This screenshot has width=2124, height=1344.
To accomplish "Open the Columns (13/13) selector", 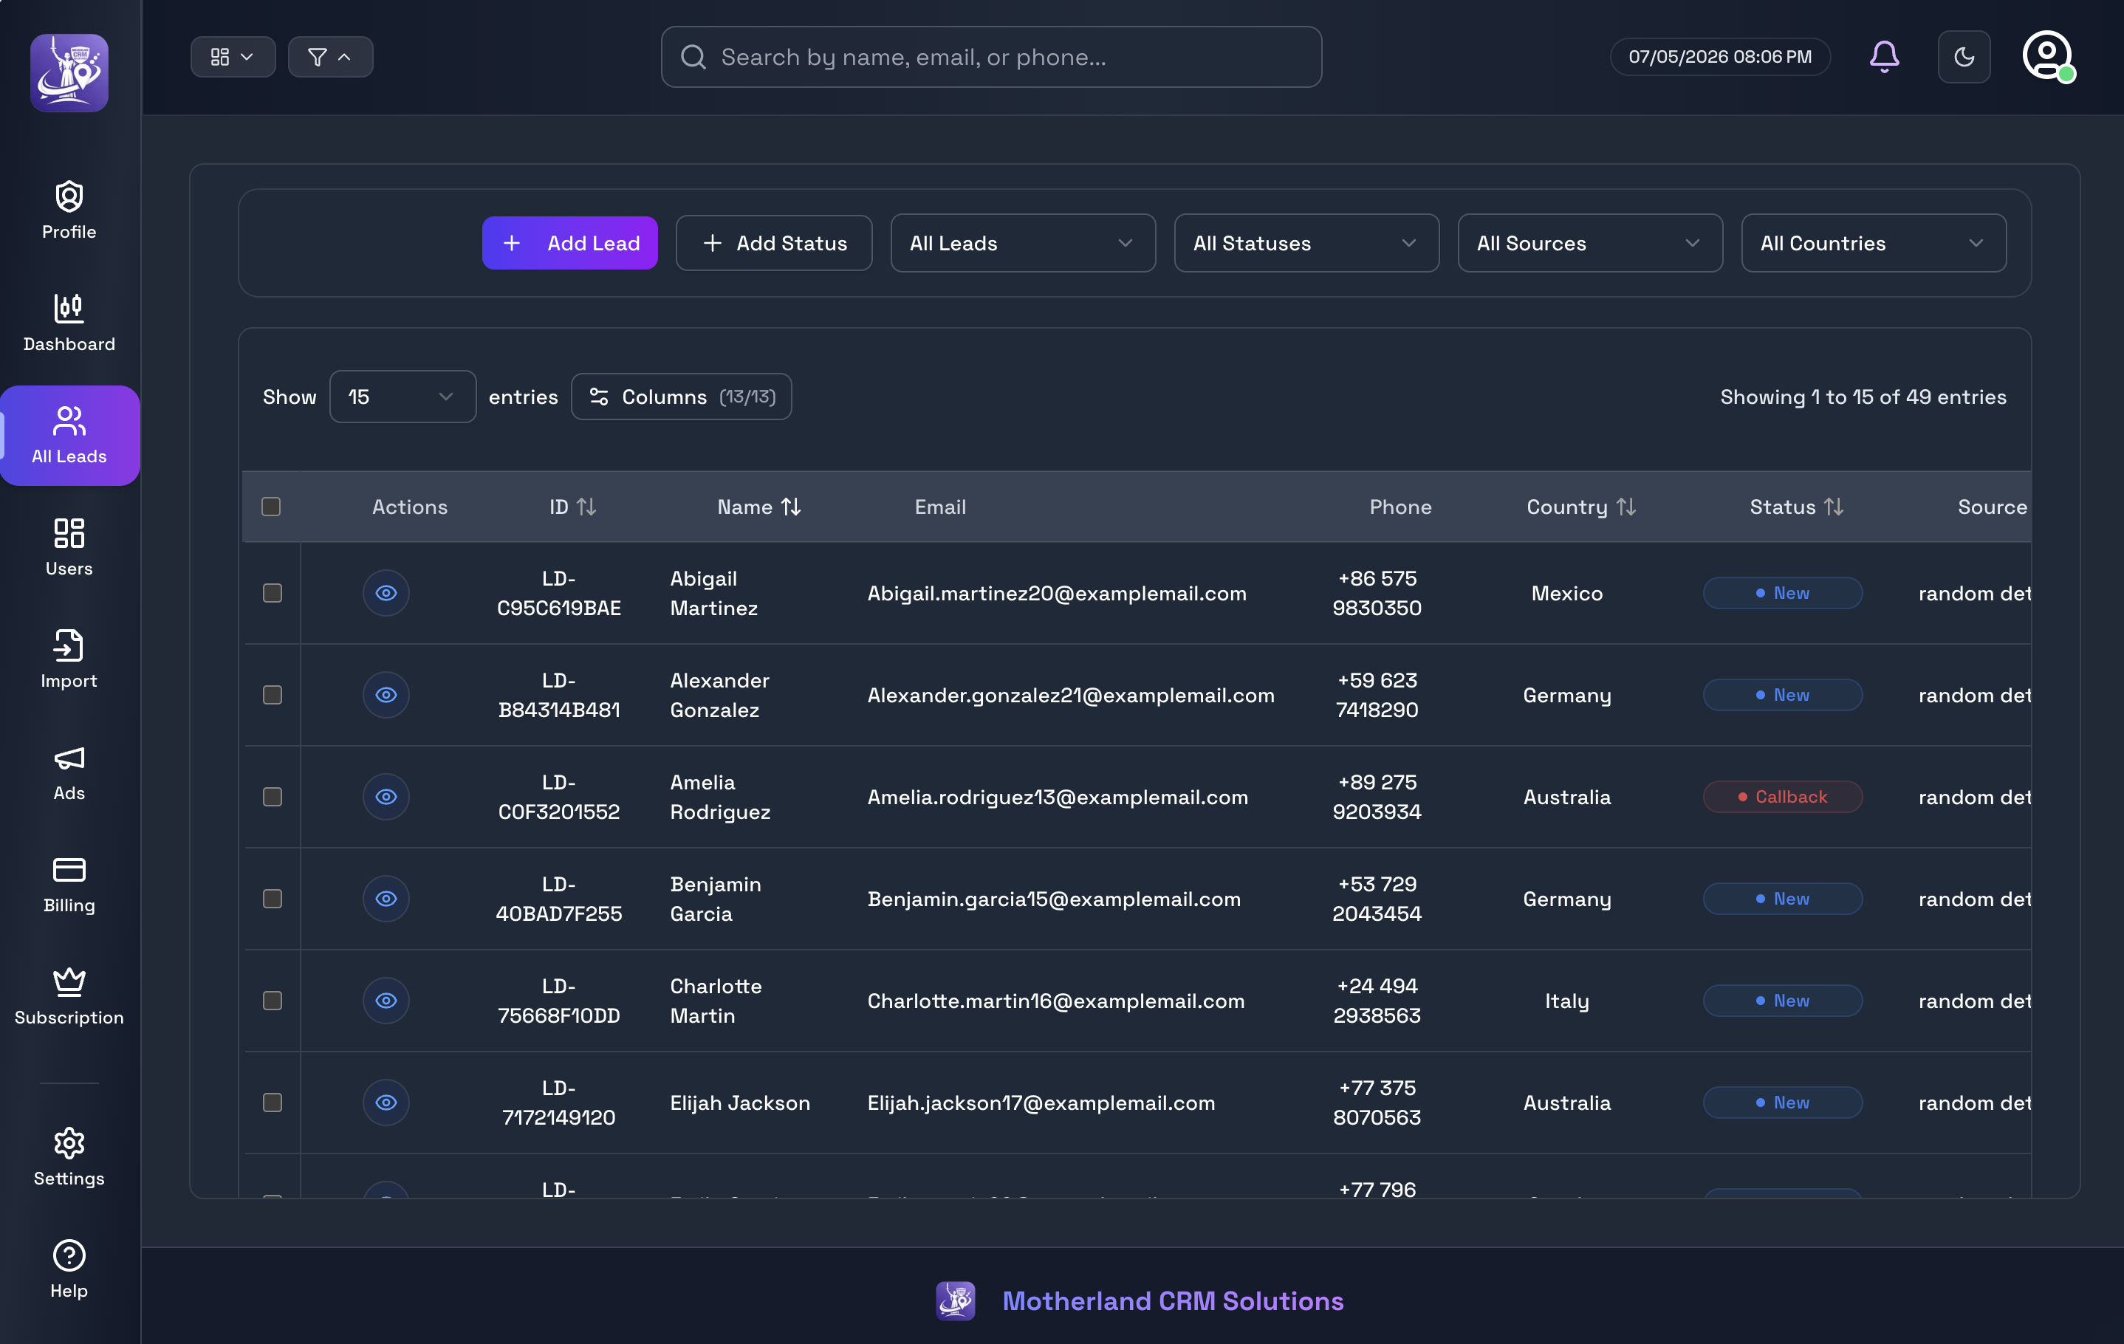I will pos(681,397).
